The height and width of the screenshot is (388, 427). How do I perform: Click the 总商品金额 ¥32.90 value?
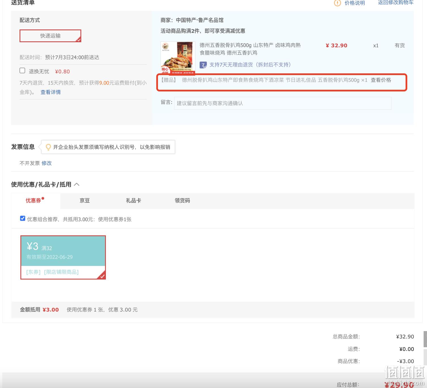405,337
